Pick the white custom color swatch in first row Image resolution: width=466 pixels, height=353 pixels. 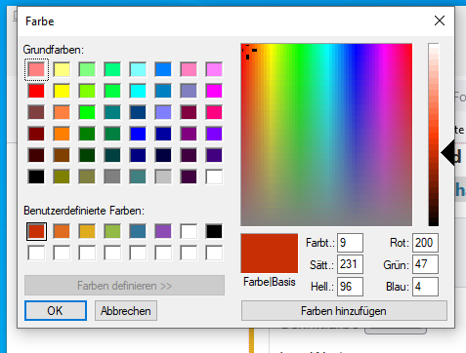[189, 232]
